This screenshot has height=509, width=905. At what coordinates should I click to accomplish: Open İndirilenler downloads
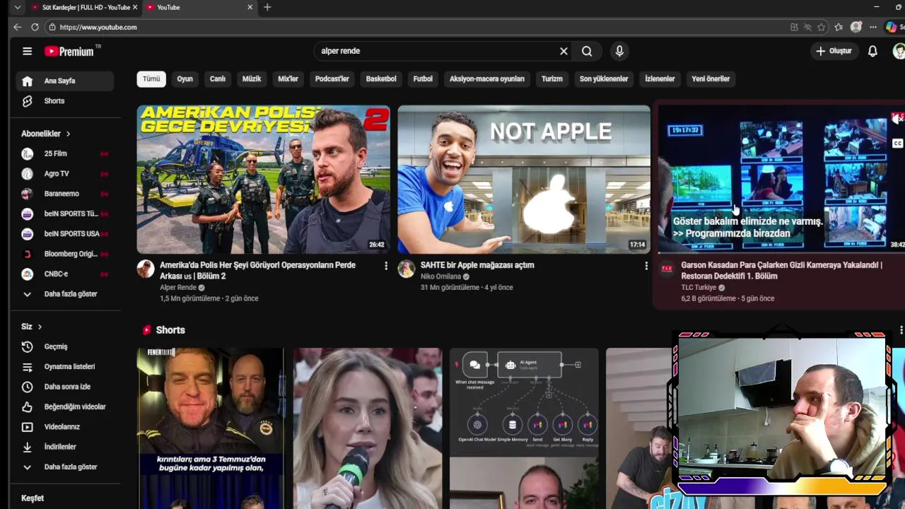click(65, 447)
